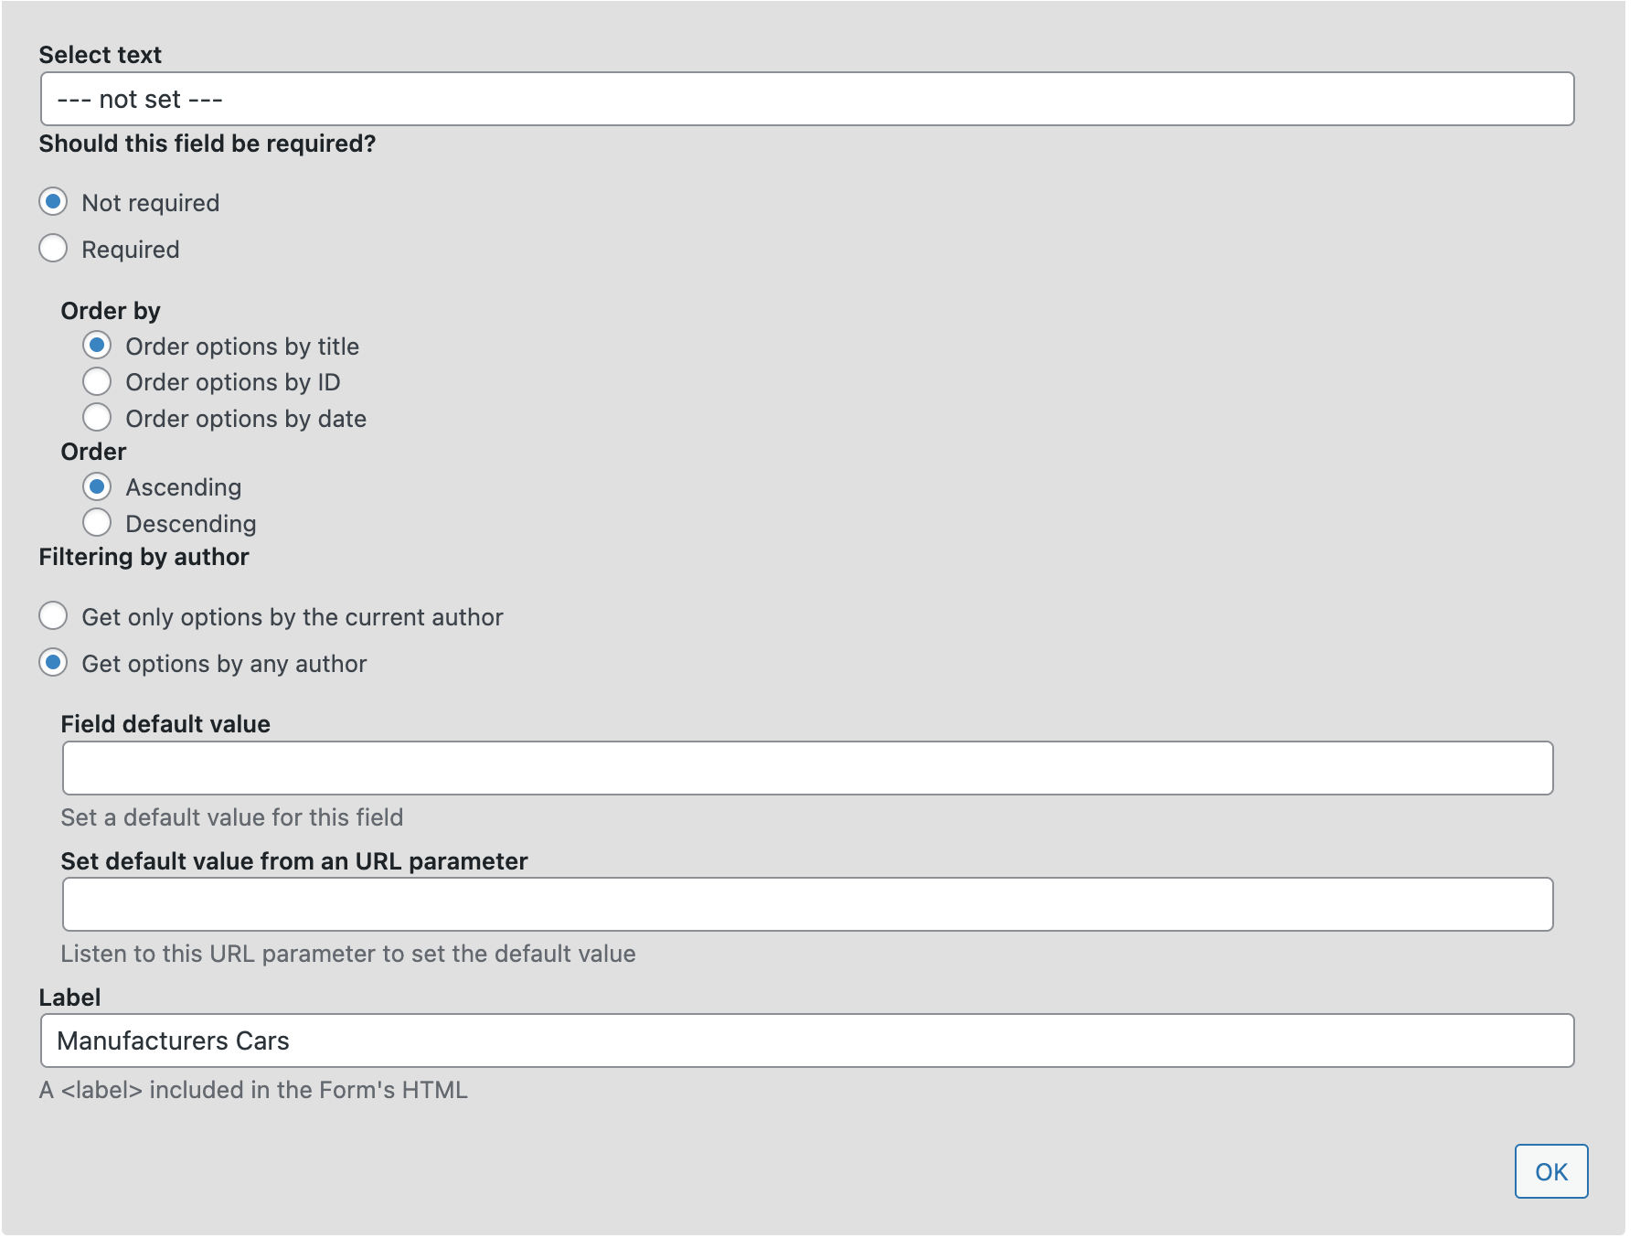The width and height of the screenshot is (1640, 1238).
Task: Click the Not required label text
Action: click(151, 203)
